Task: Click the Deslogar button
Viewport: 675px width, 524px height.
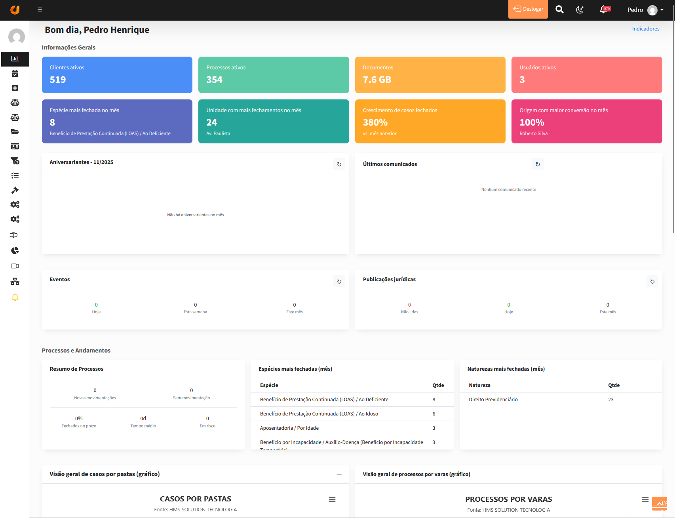Action: (528, 9)
